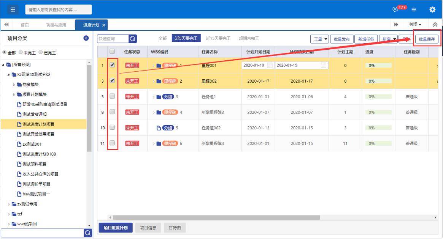Expand the zx测试专用 tree folder
Screen dimensions: 443x239
pyautogui.click(x=9, y=204)
